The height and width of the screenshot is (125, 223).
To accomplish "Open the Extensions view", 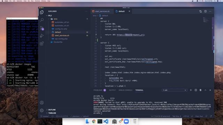I will tap(42, 43).
